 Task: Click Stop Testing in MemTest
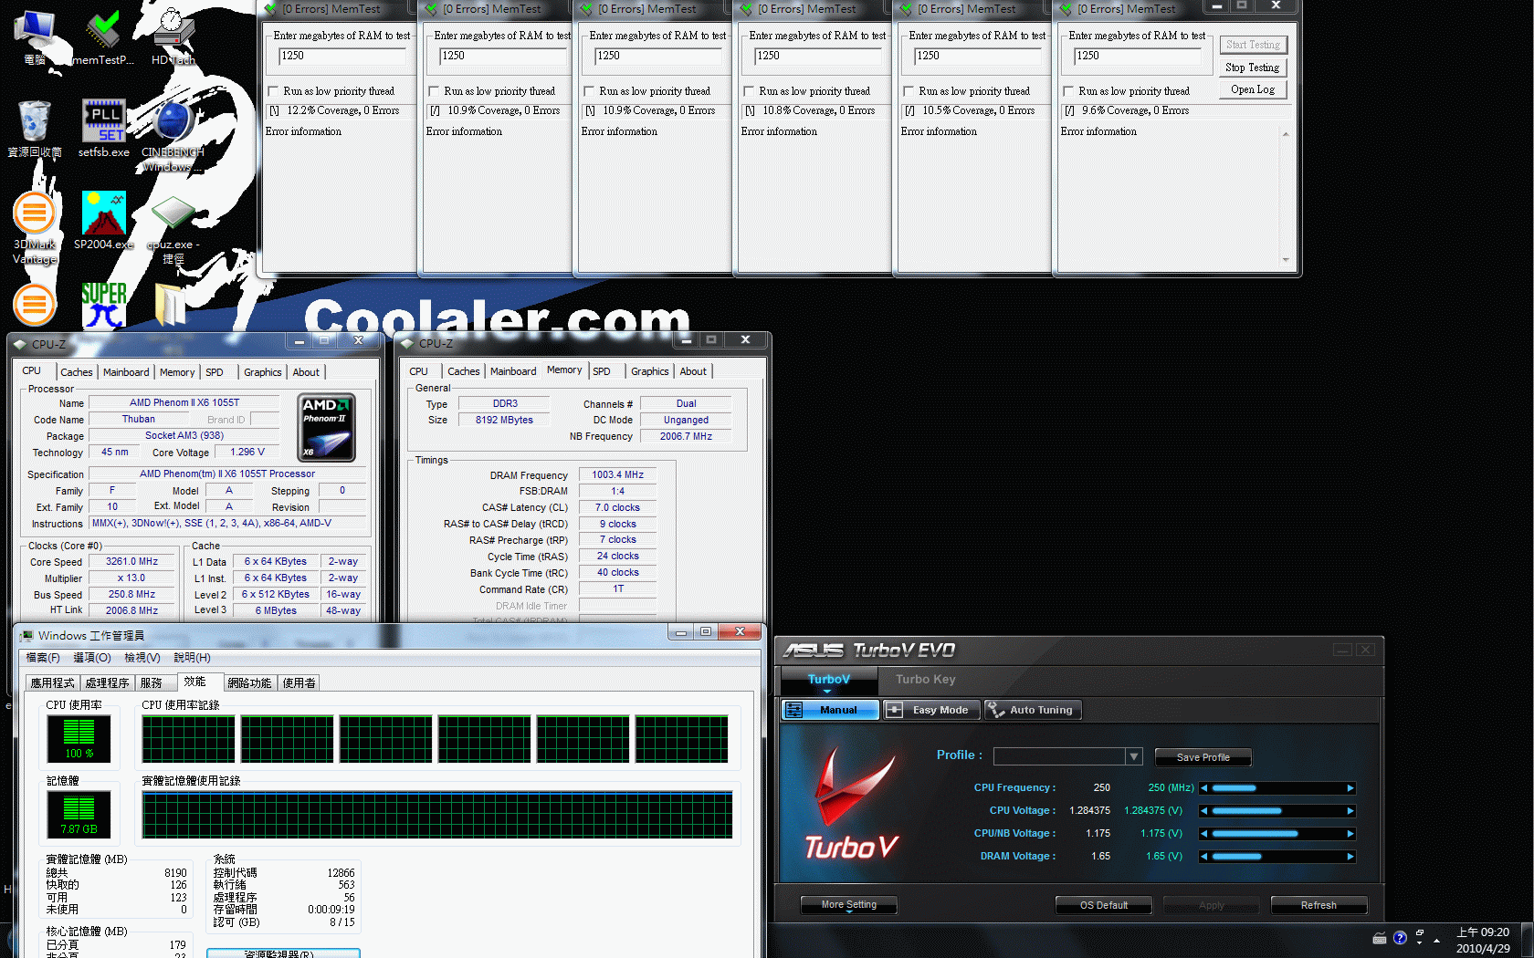click(x=1252, y=68)
